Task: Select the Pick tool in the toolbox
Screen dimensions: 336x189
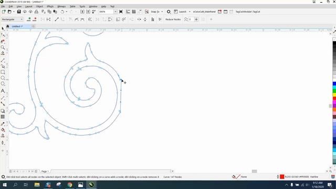Action: point(3,29)
